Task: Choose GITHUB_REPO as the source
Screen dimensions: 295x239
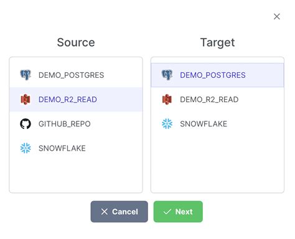Action: [x=76, y=124]
